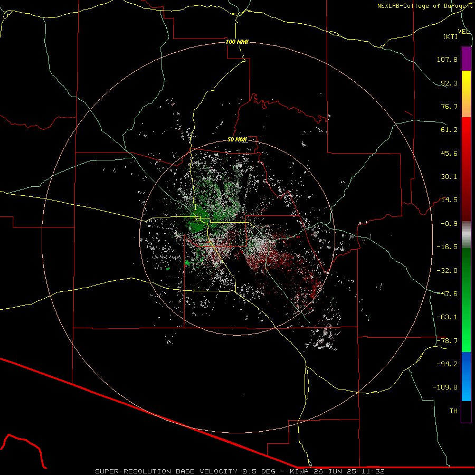Click the NEXLAB-College of DuPage credit text

coord(424,6)
